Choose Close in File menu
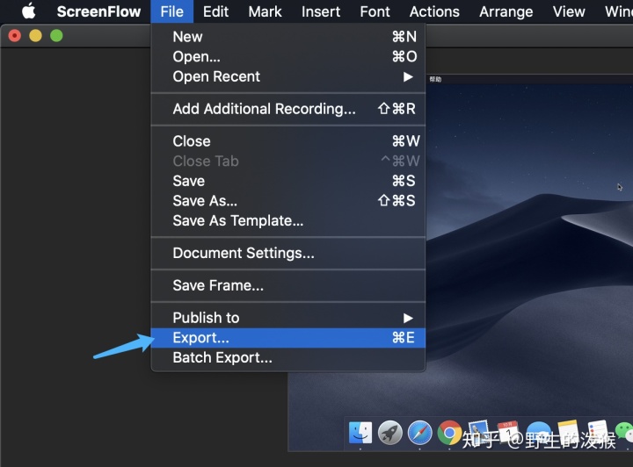 [x=288, y=141]
